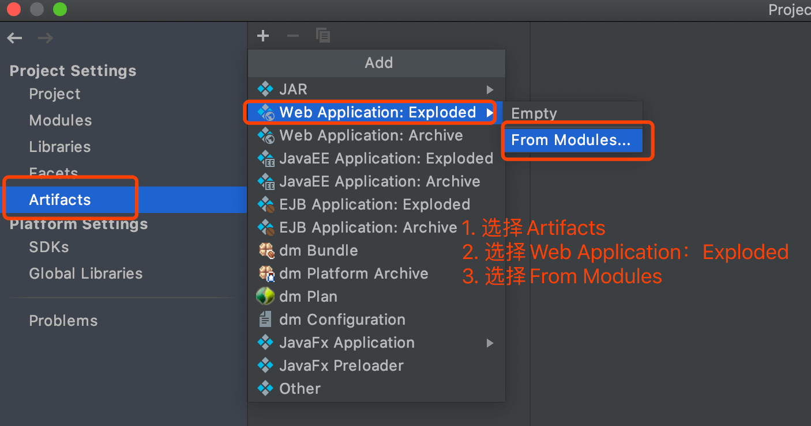Choose From Modules... in the submenu
This screenshot has width=811, height=426.
(570, 140)
